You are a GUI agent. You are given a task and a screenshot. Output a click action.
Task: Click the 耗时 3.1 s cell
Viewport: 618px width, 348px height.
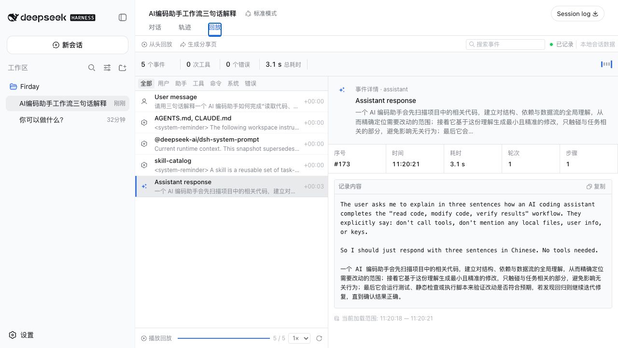tap(473, 159)
